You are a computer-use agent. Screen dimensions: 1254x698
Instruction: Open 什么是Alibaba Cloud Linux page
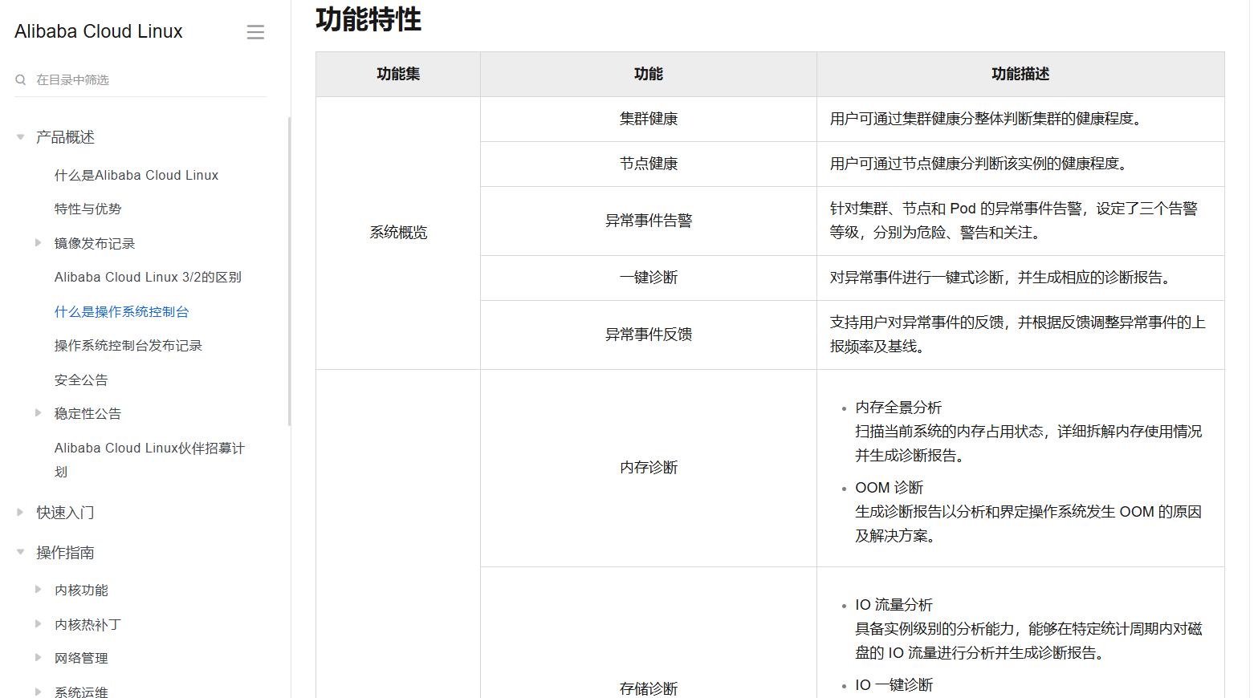click(x=136, y=175)
